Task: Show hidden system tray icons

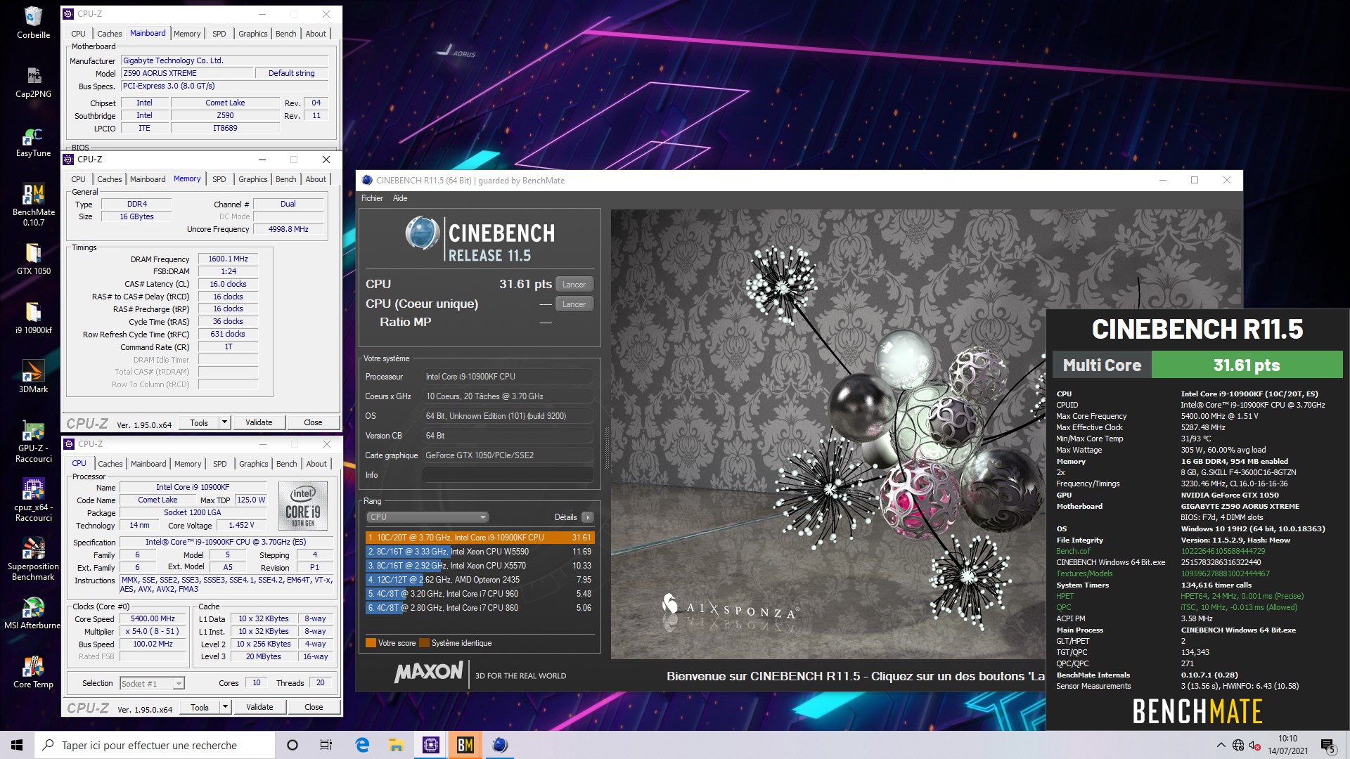Action: tap(1221, 745)
